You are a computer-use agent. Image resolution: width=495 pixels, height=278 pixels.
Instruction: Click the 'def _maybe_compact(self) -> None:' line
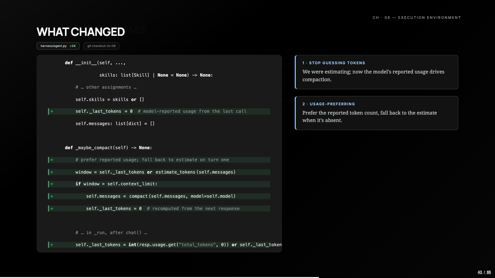tap(108, 148)
